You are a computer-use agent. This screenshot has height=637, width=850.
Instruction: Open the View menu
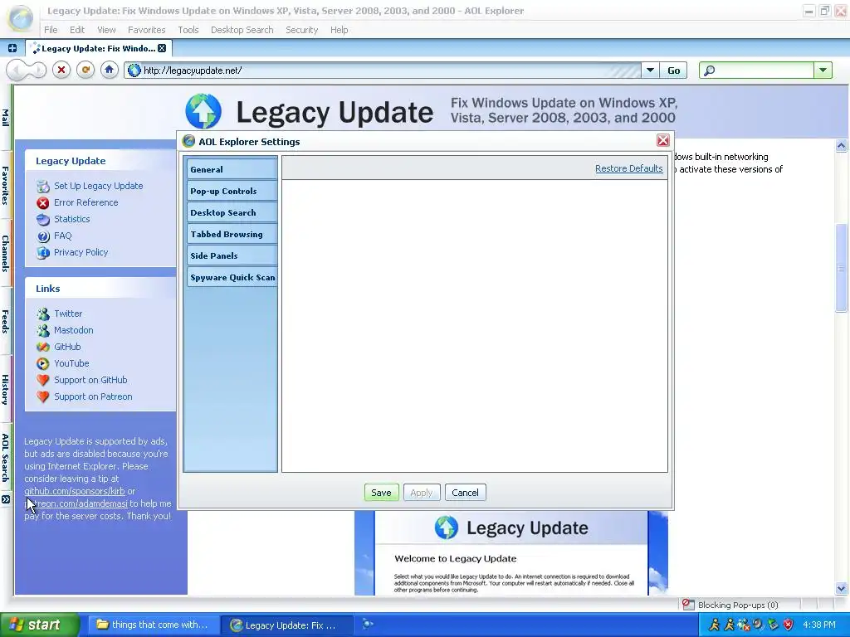[x=106, y=30]
